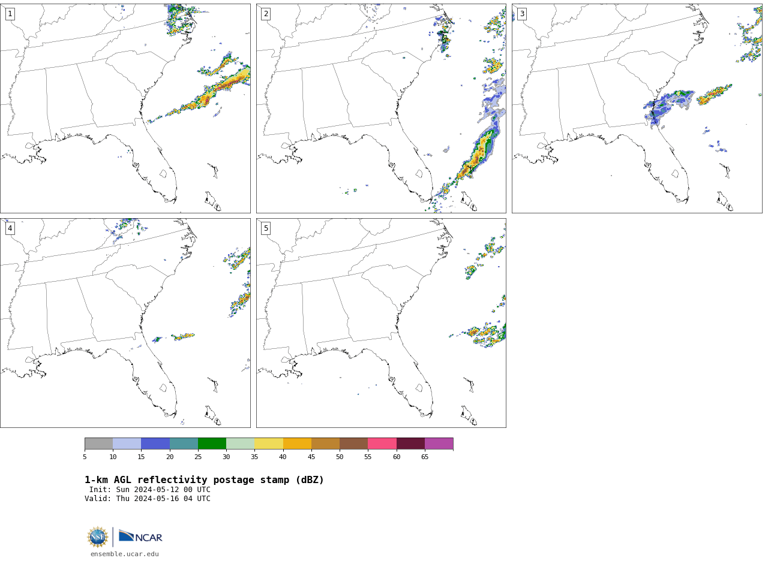Click the orange 40-45 dBZ swatch
768x561 pixels.
coord(297,444)
